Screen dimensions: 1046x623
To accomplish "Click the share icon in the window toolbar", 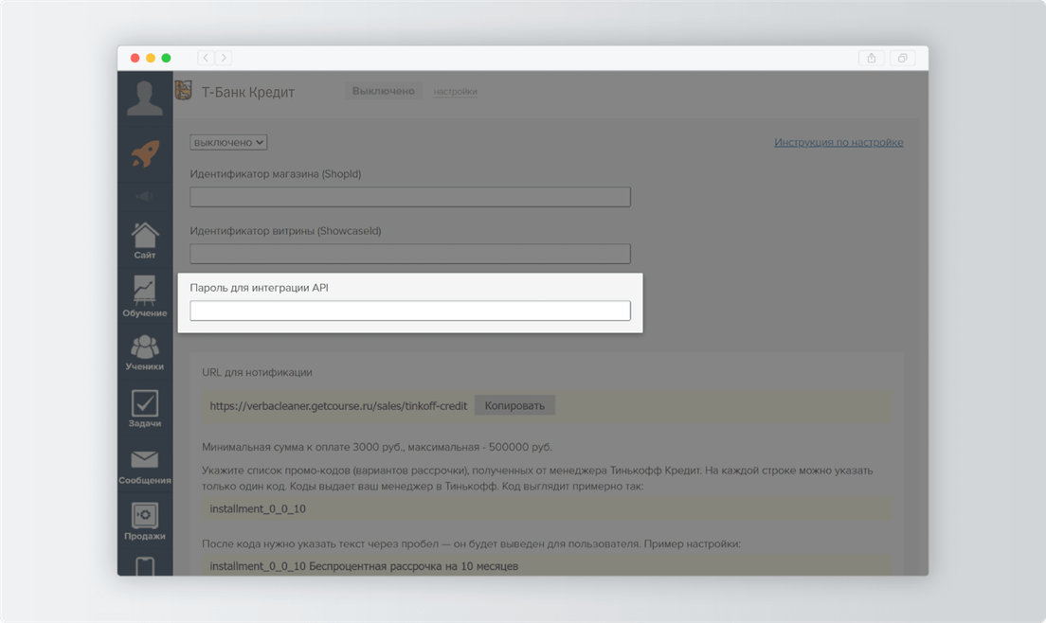I will coord(872,58).
